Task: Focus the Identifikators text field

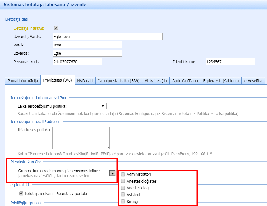Action: pos(230,62)
